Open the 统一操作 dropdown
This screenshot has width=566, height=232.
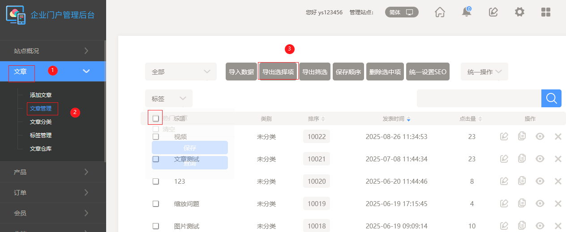click(485, 72)
